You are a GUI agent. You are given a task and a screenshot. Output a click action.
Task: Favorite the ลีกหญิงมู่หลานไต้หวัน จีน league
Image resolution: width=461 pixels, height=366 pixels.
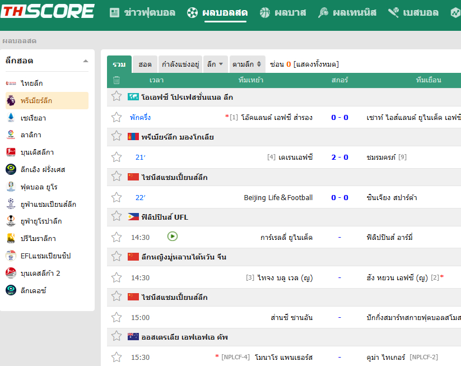[x=117, y=256]
